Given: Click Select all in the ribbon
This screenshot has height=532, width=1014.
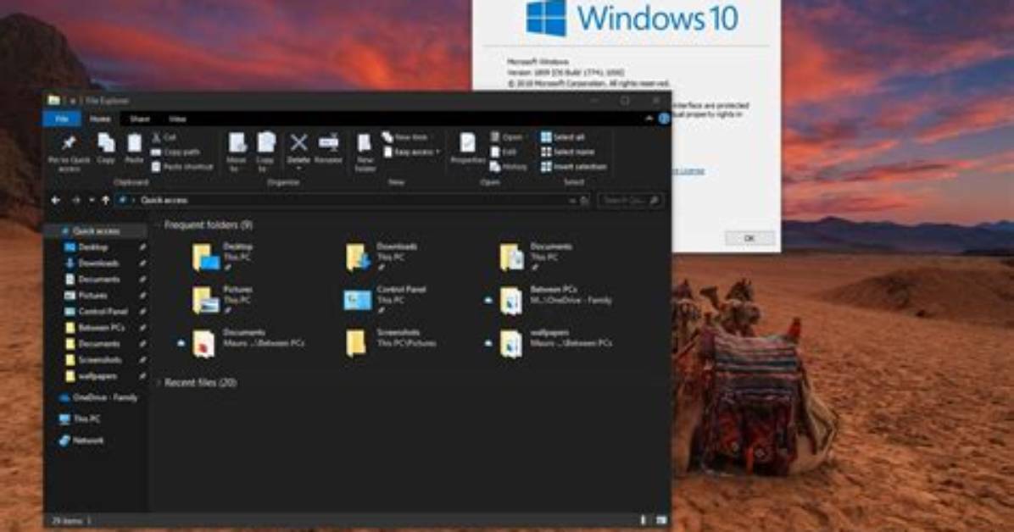Looking at the screenshot, I should pos(563,137).
